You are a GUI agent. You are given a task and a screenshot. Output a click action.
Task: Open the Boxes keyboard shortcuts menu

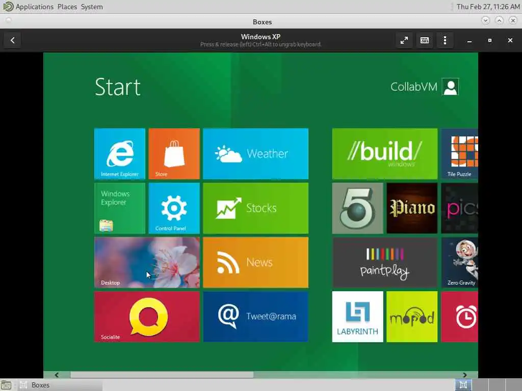click(x=425, y=40)
